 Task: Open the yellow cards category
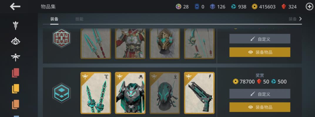tap(16, 89)
